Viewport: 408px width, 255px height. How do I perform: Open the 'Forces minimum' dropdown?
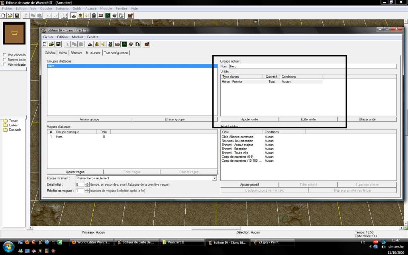(x=214, y=178)
